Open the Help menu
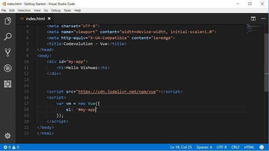The image size is (269, 151). coord(77,10)
